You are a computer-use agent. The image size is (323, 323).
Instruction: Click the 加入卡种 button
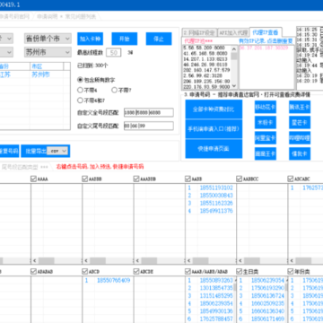pos(90,39)
